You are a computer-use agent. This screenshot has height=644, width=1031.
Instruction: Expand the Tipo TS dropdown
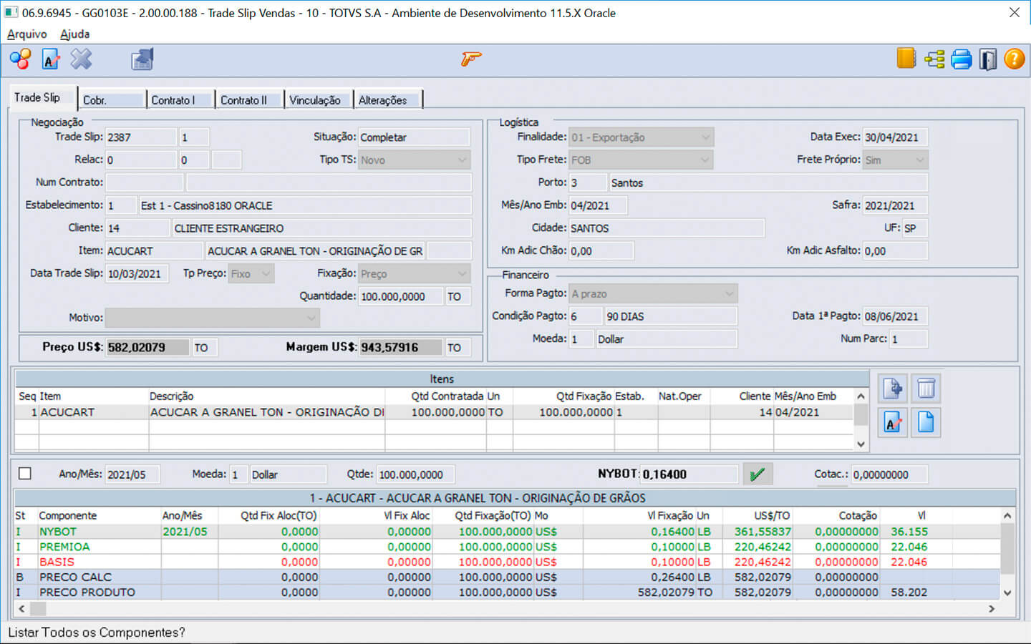(x=462, y=160)
